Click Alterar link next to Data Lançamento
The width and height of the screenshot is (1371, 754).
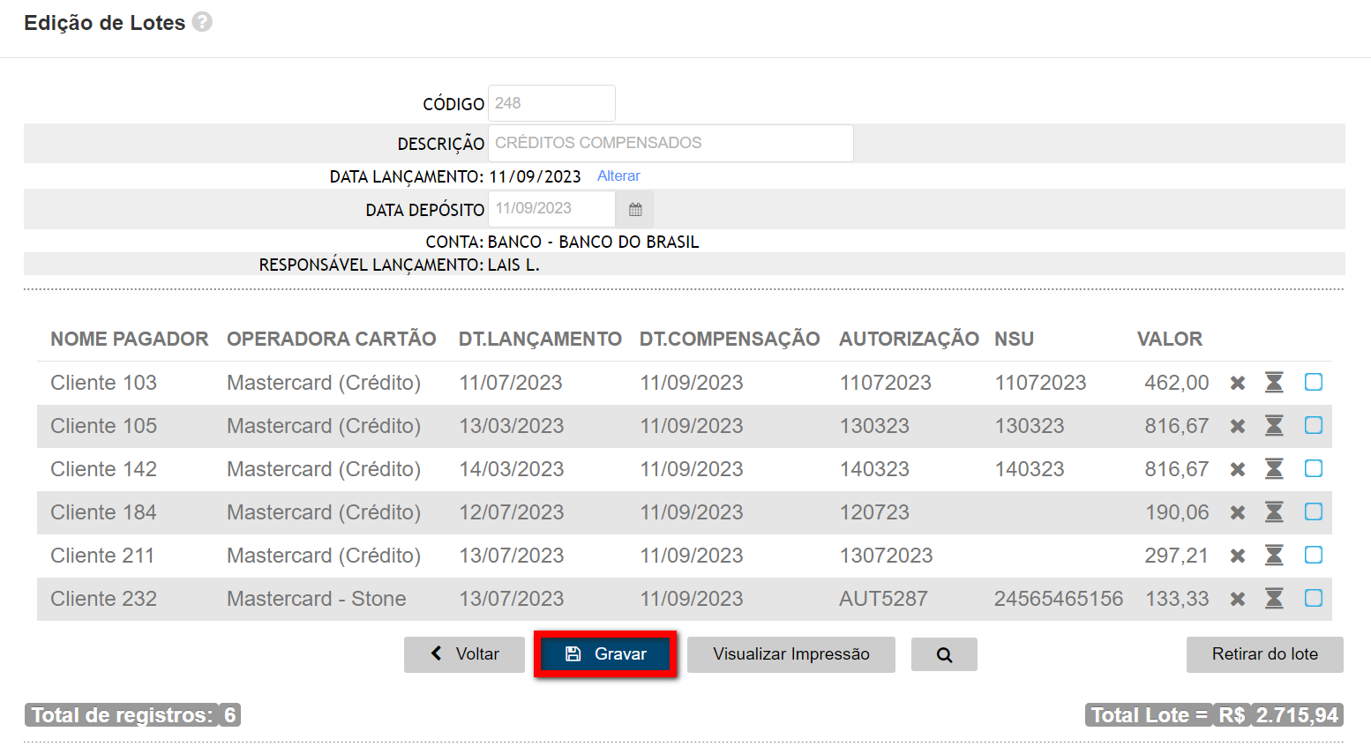(618, 176)
